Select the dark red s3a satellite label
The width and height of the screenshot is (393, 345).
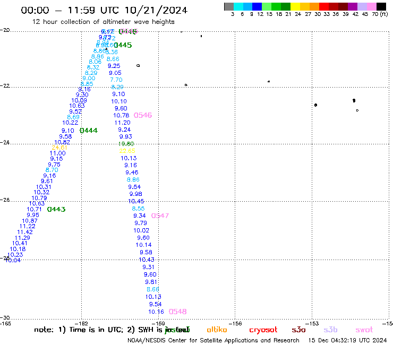(x=298, y=330)
